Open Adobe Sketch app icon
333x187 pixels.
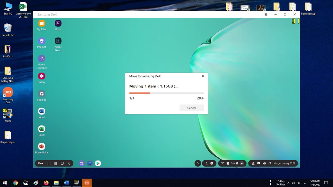click(58, 45)
